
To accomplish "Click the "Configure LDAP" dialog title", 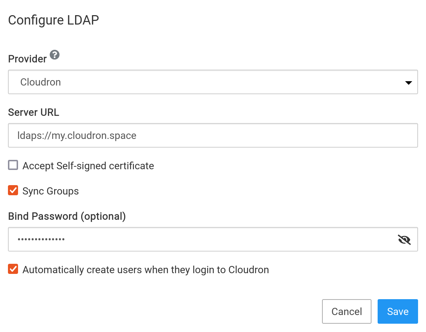I will pyautogui.click(x=53, y=20).
